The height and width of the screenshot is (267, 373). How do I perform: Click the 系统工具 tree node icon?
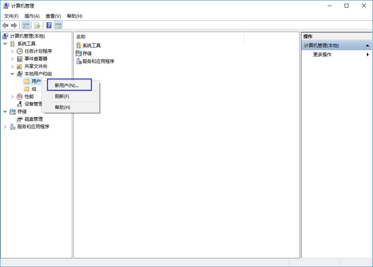(x=12, y=44)
